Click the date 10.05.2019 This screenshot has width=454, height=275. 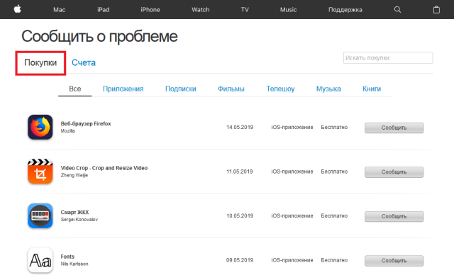(x=240, y=215)
